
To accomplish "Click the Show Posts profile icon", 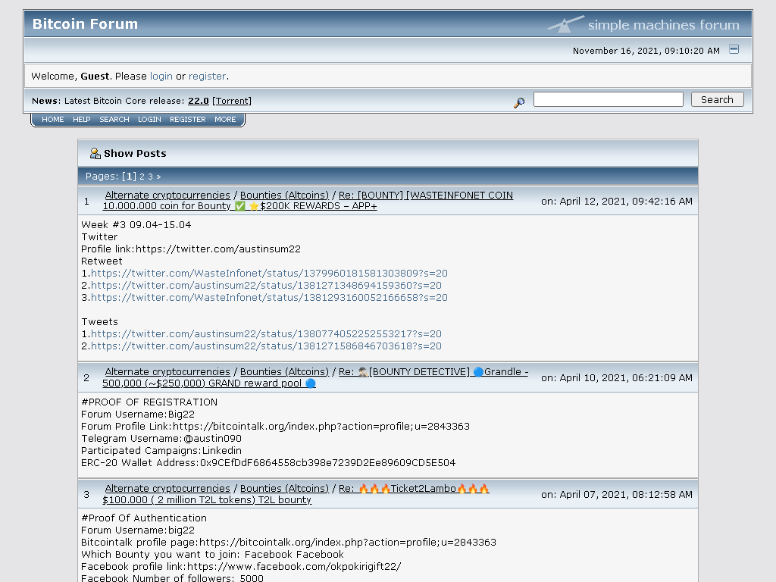I will pyautogui.click(x=95, y=153).
